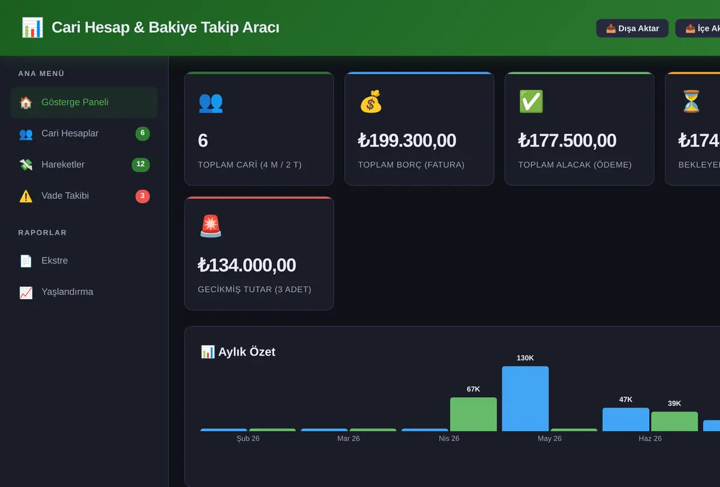The height and width of the screenshot is (487, 720).
Task: Click the GECİKMİŞ TUTAR (3 ADET) label
Action: click(254, 289)
